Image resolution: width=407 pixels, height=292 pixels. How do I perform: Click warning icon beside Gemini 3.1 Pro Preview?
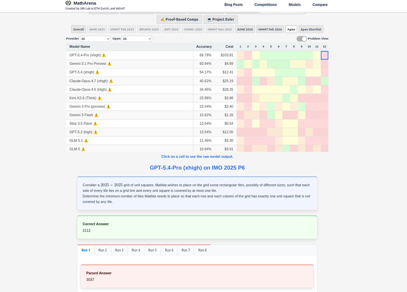(109, 64)
